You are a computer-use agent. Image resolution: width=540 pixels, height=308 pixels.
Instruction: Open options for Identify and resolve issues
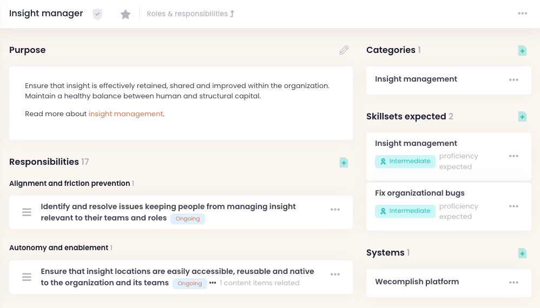pos(335,210)
